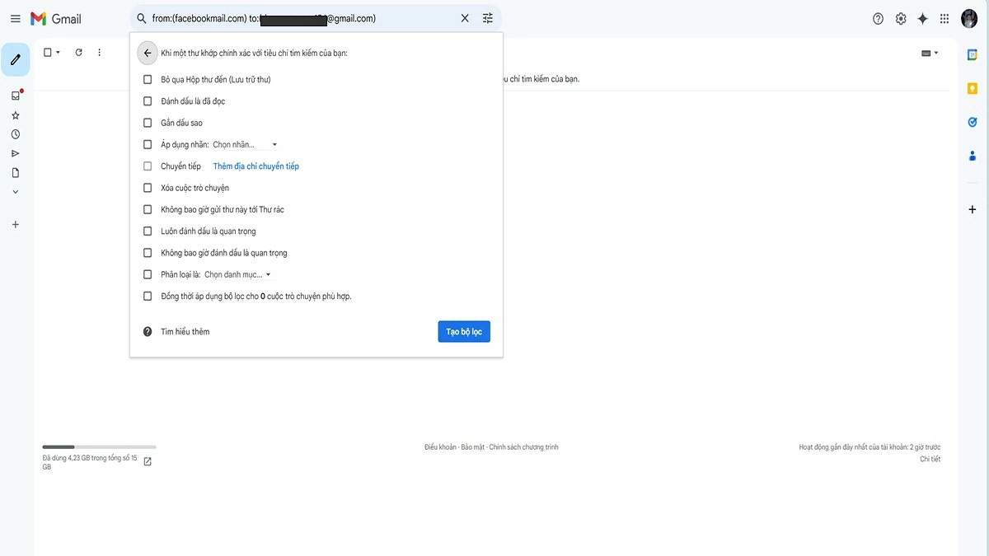Open Google Tasks in the side panel

(x=972, y=121)
